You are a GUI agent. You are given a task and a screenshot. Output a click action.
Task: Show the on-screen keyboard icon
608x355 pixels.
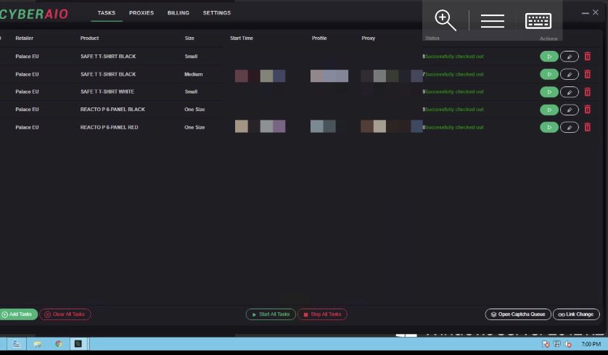538,21
